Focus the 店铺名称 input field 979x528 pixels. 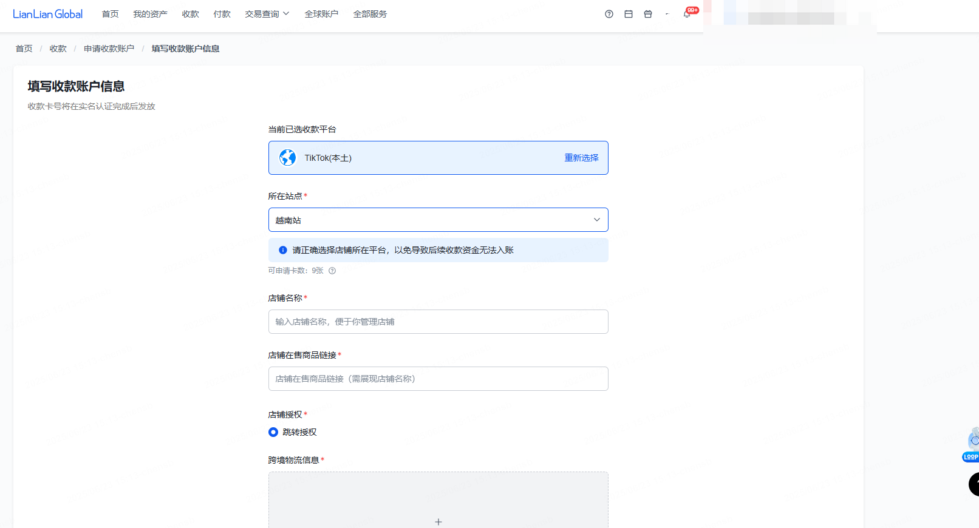tap(438, 322)
